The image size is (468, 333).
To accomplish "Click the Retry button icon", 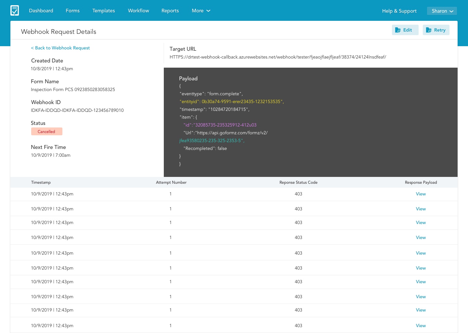I will 429,30.
